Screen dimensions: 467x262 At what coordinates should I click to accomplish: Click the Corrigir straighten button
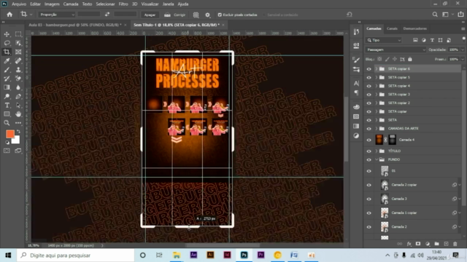click(175, 15)
